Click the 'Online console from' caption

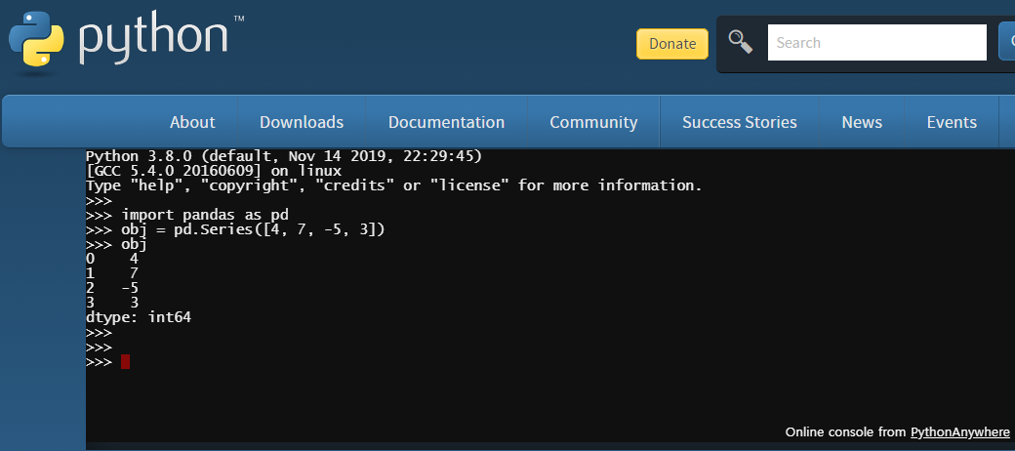pos(847,431)
